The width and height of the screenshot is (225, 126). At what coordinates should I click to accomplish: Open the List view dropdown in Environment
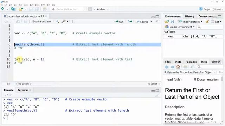pyautogui.click(x=216, y=22)
